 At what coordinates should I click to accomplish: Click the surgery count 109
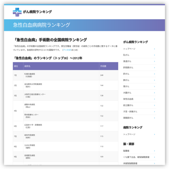click(x=102, y=157)
